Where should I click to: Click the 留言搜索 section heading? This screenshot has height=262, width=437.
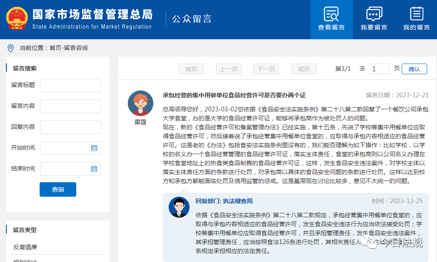tap(25, 68)
